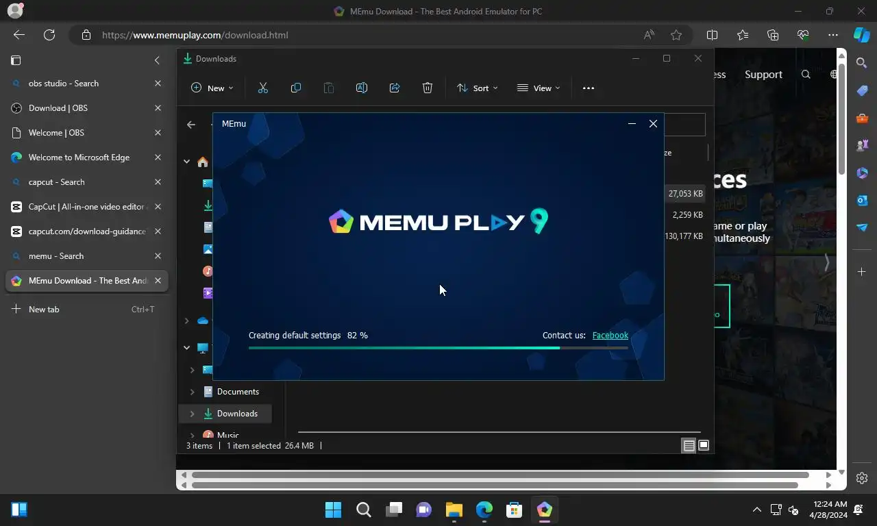877x526 pixels.
Task: Open Edge sidebar Outlook icon
Action: point(862,200)
